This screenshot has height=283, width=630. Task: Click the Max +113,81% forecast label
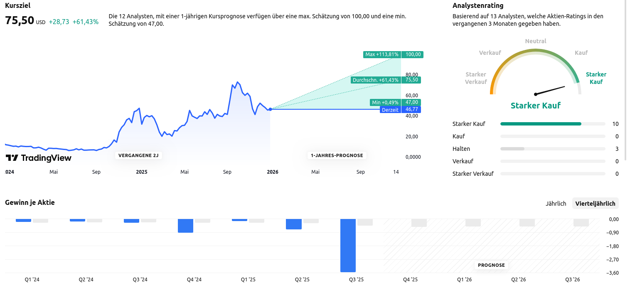381,54
